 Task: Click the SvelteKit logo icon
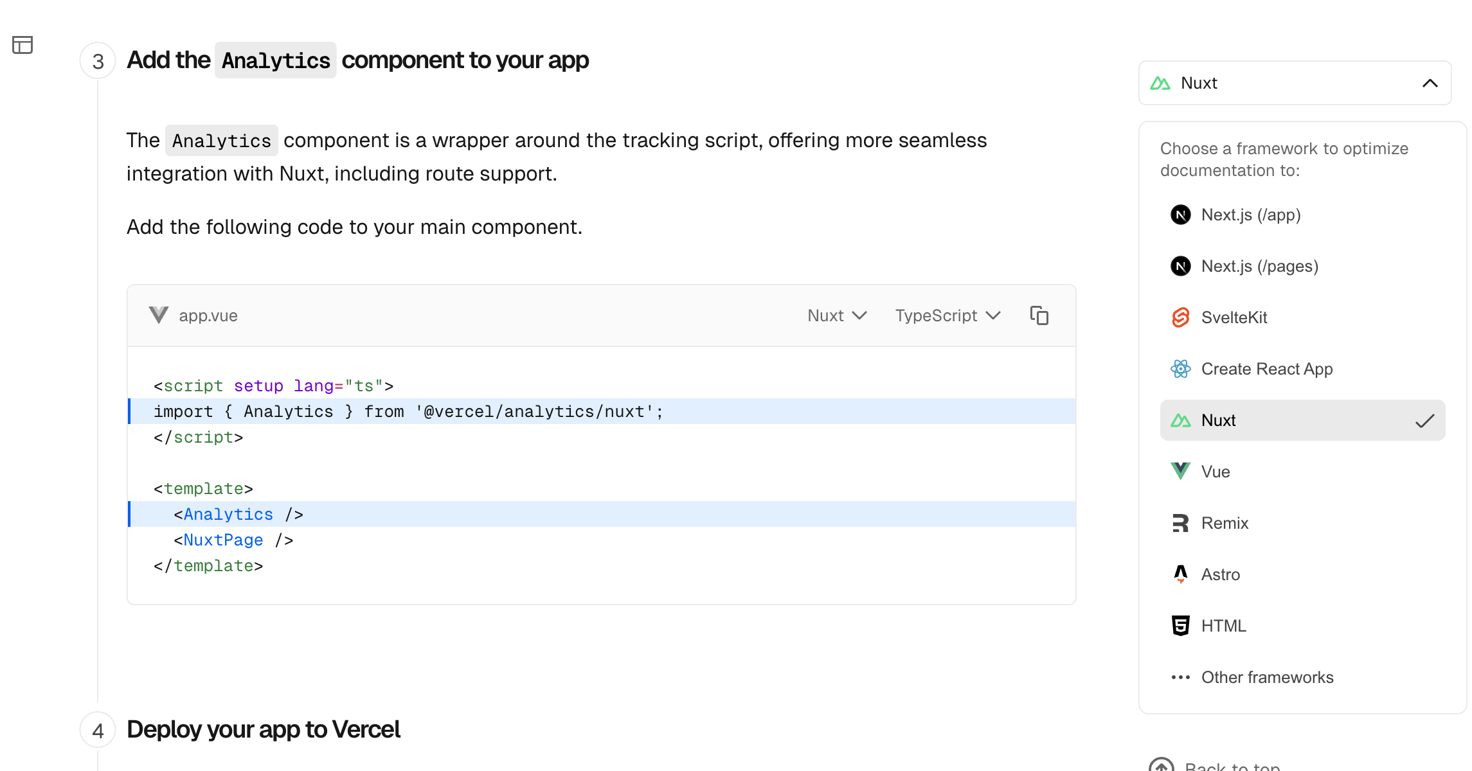pyautogui.click(x=1180, y=317)
